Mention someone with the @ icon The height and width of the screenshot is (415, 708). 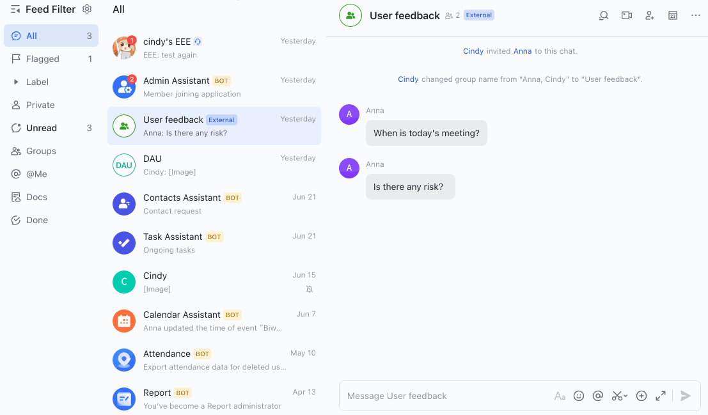[x=597, y=396]
